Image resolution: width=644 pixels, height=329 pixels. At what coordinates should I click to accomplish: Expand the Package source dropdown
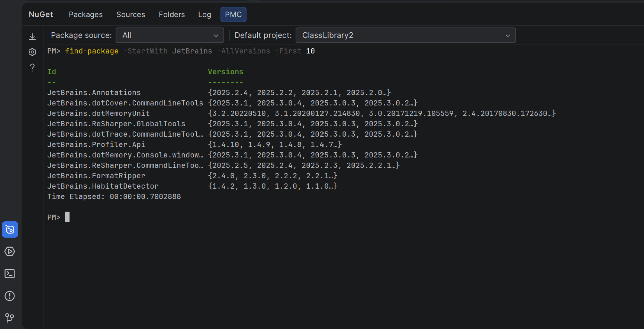170,35
